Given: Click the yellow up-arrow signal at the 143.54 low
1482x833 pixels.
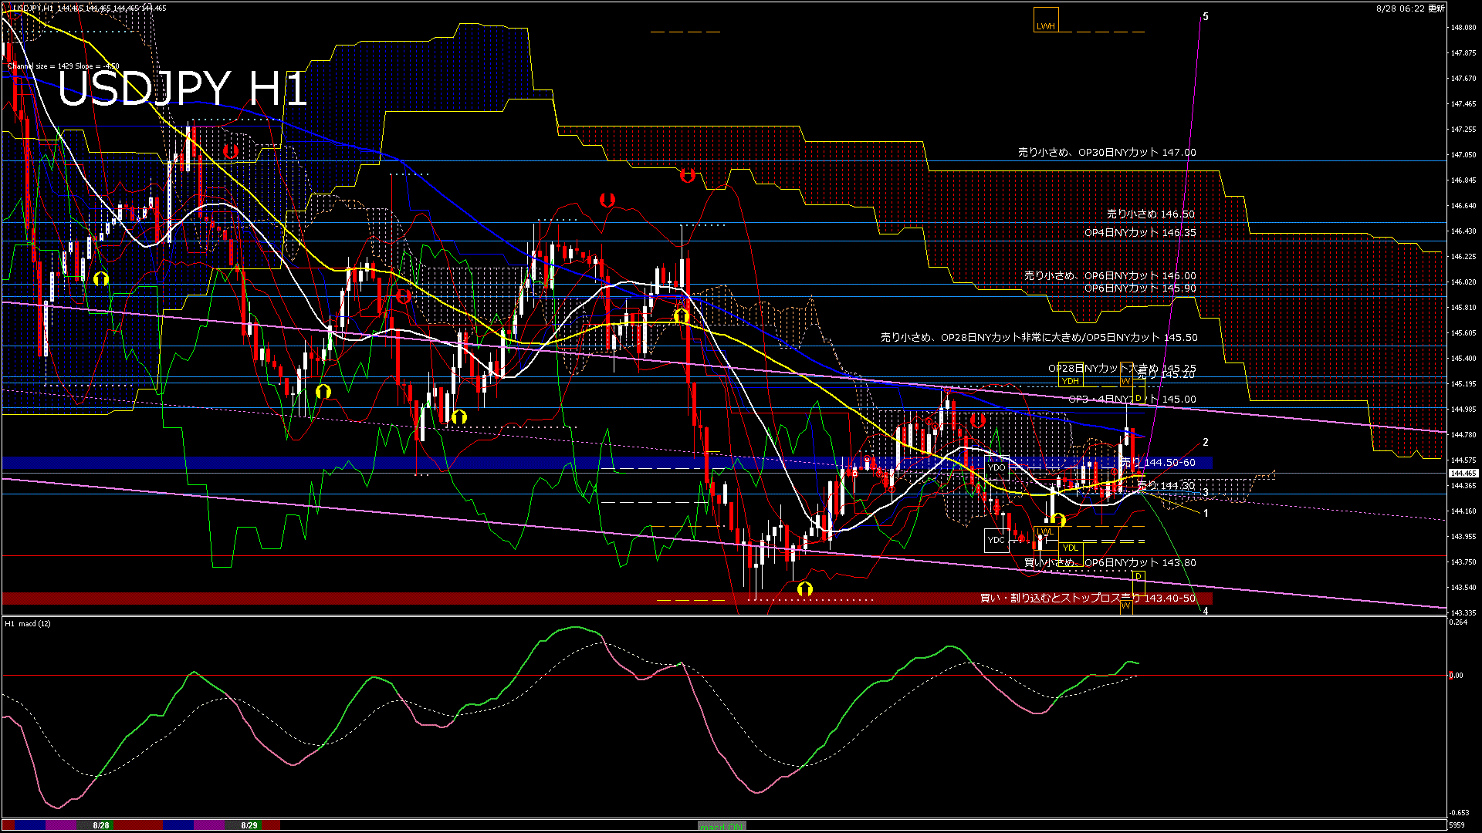Looking at the screenshot, I should tap(805, 589).
